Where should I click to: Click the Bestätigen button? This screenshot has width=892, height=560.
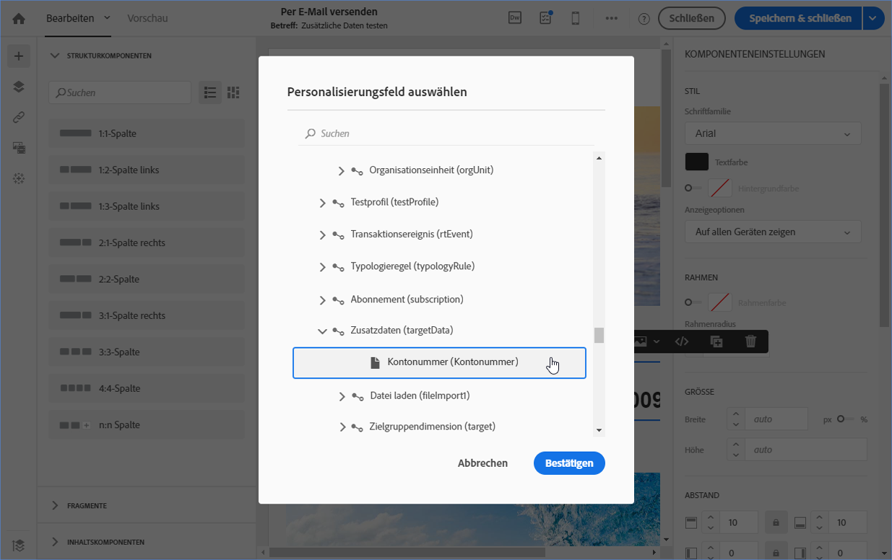[x=569, y=463]
